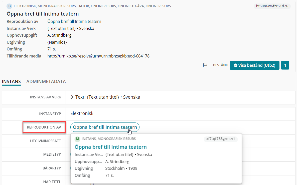Select the INSTANS tab
Viewport: 297px width, 185px height.
click(11, 82)
